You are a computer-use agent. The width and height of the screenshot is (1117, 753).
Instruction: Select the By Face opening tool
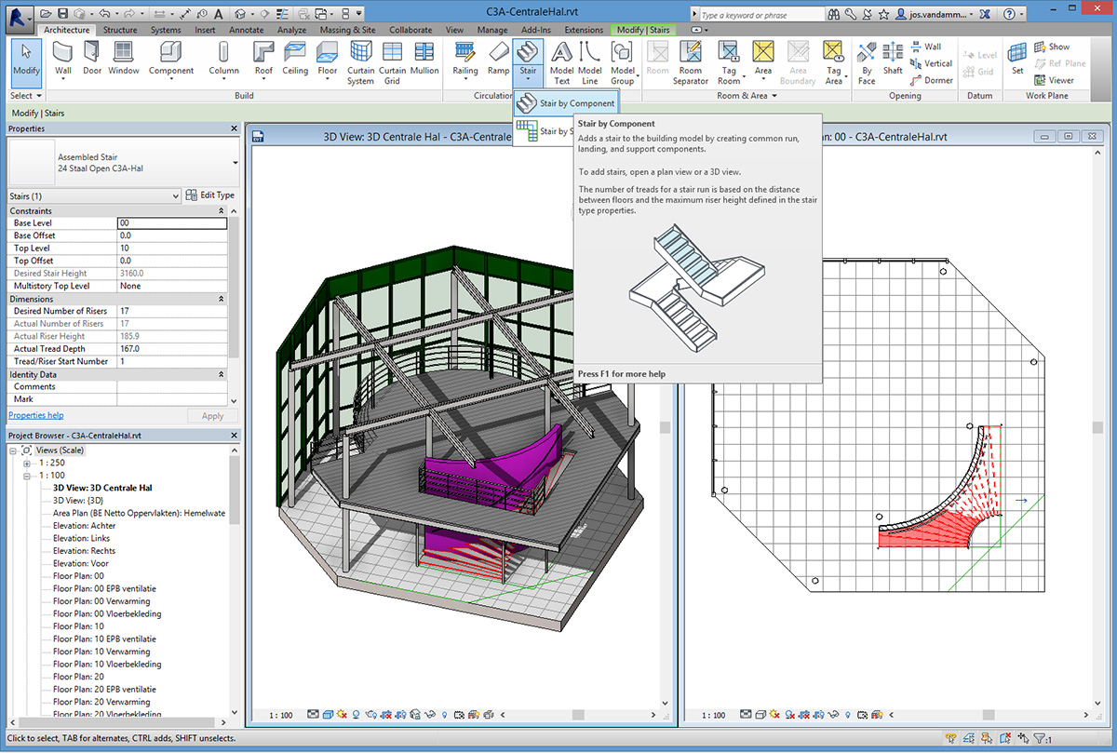(867, 61)
